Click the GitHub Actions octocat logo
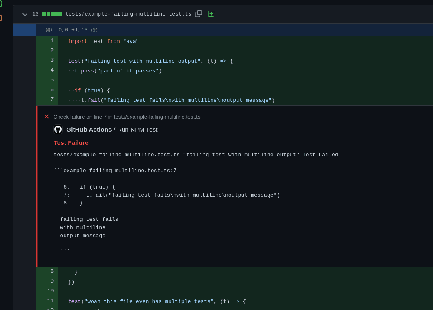433x310 pixels. (58, 129)
